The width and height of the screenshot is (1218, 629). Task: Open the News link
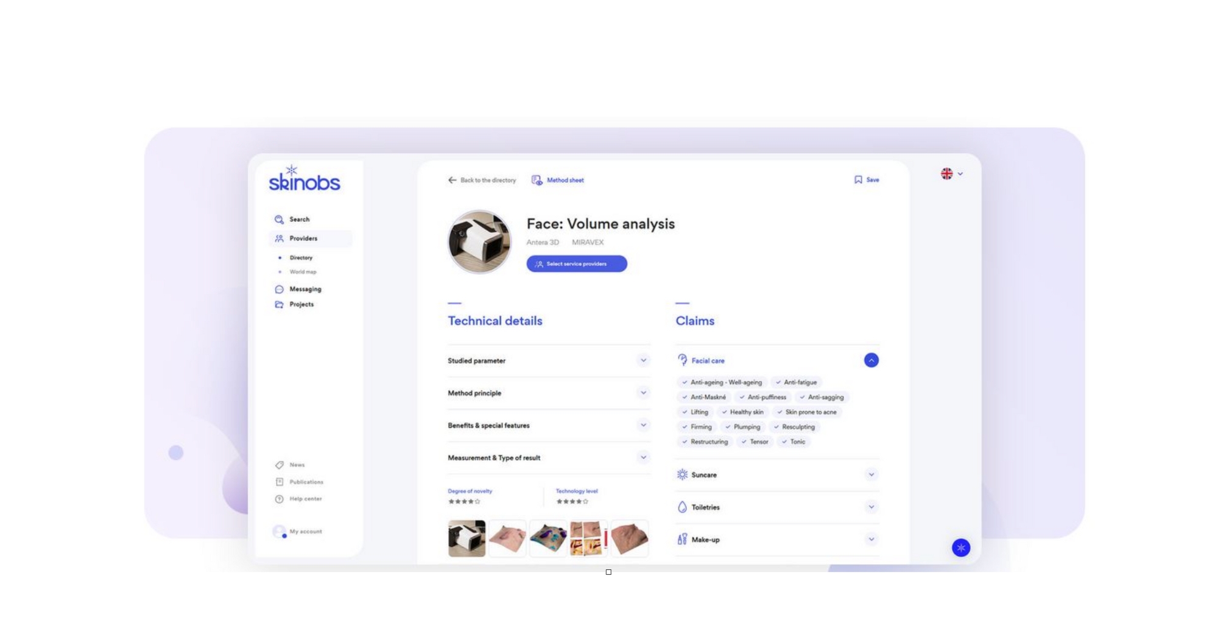pyautogui.click(x=297, y=465)
